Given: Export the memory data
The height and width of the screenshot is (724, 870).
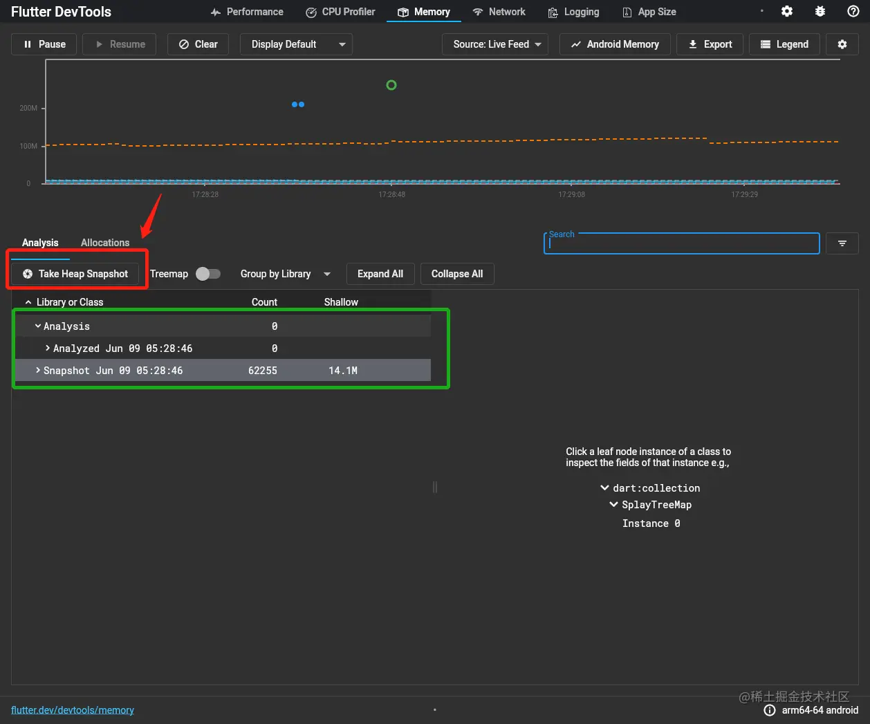Looking at the screenshot, I should [x=710, y=44].
